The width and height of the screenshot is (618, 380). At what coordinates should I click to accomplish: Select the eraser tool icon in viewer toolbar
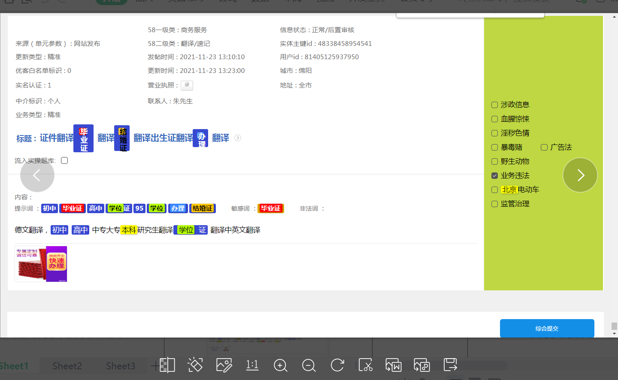pos(195,365)
